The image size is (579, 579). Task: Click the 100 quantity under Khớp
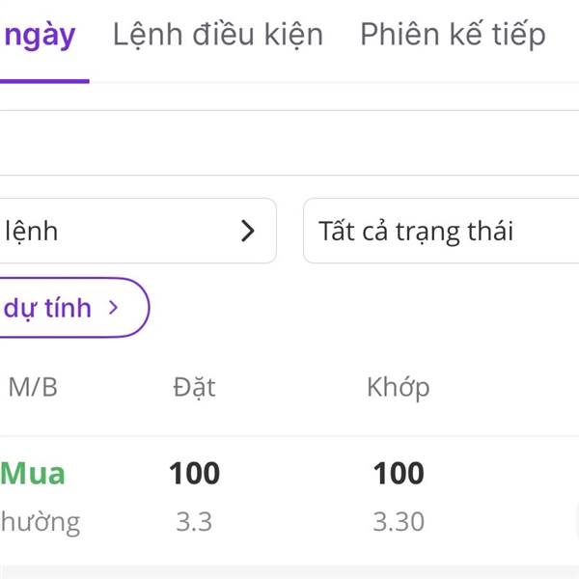[399, 473]
